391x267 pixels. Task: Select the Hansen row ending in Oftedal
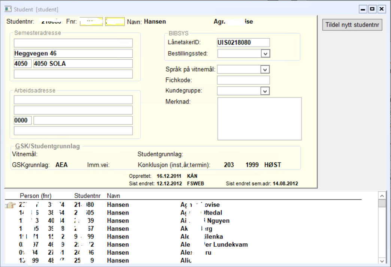[183, 213]
